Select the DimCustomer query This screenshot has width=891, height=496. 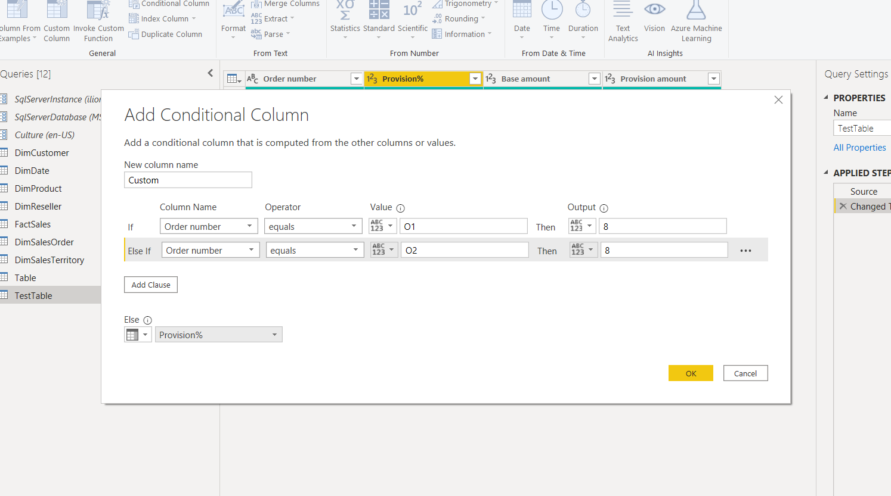[x=42, y=153]
